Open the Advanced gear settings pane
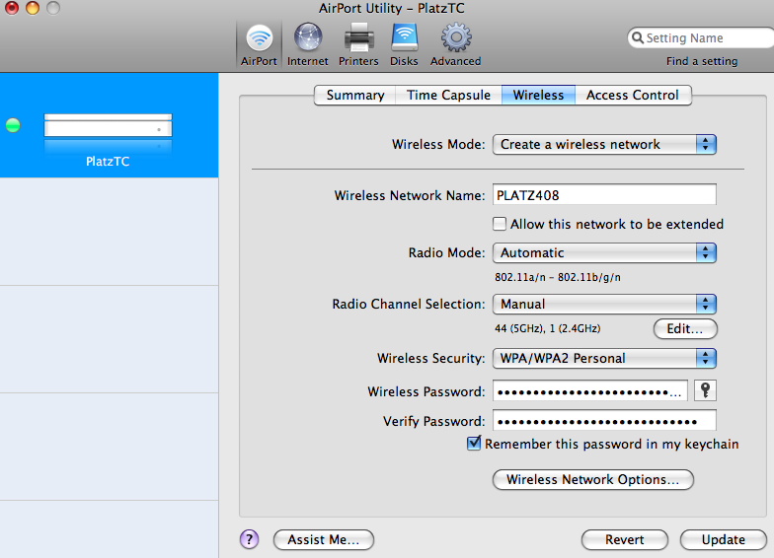774x558 pixels. pos(456,44)
